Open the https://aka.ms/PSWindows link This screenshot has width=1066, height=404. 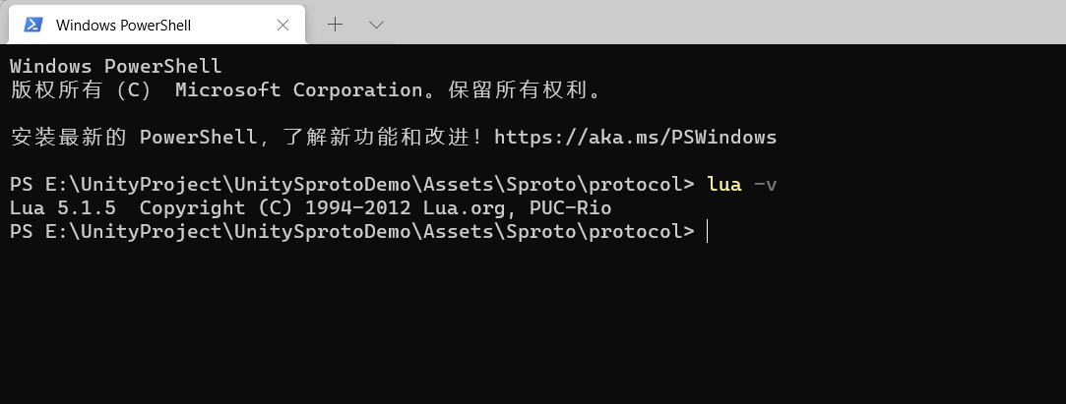pos(635,138)
